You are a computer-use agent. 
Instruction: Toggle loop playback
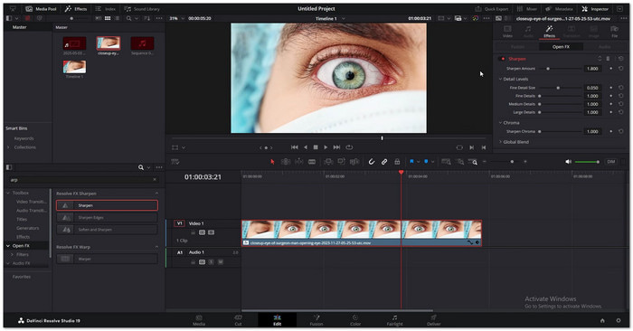coord(349,147)
